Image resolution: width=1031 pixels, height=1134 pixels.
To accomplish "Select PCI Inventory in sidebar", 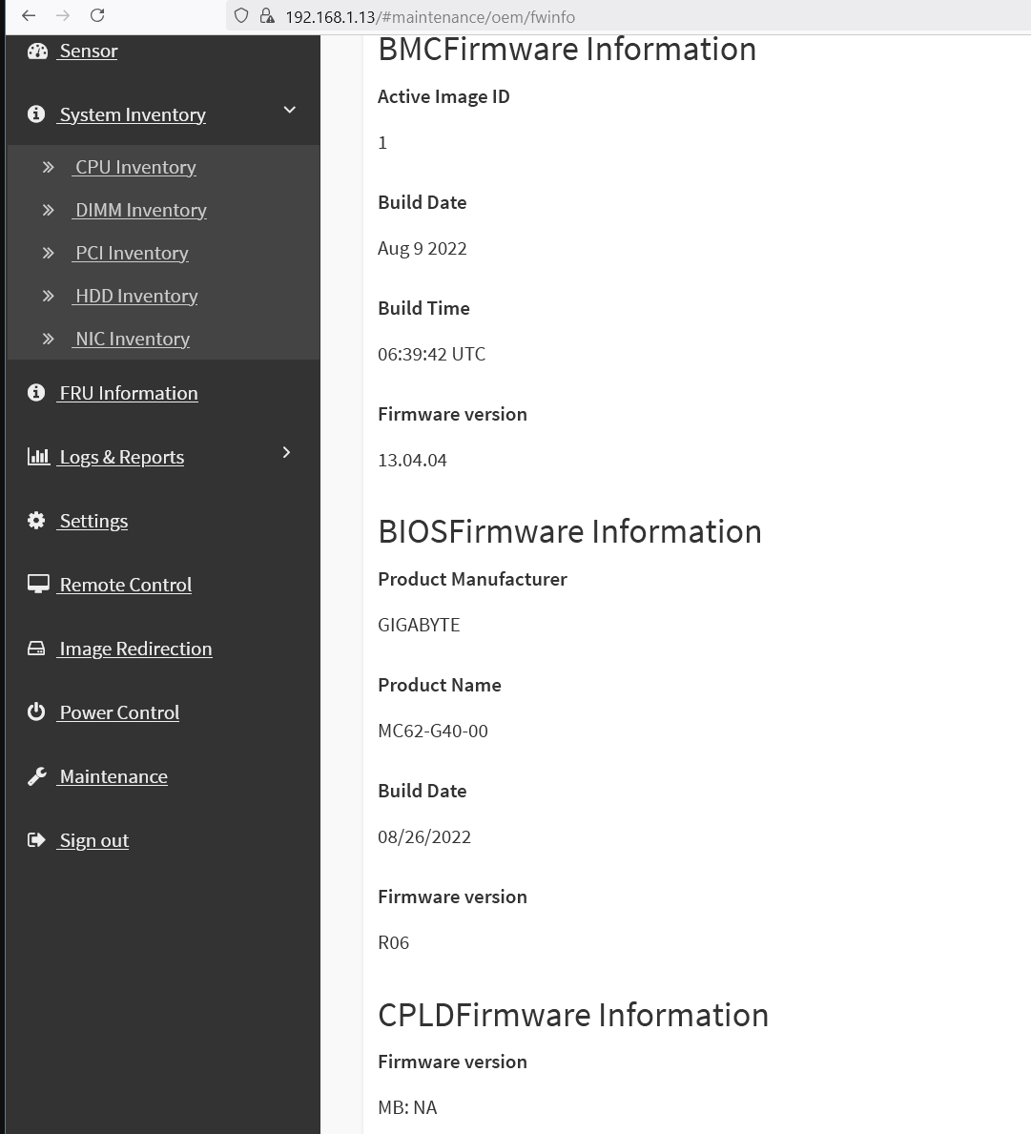I will point(132,253).
